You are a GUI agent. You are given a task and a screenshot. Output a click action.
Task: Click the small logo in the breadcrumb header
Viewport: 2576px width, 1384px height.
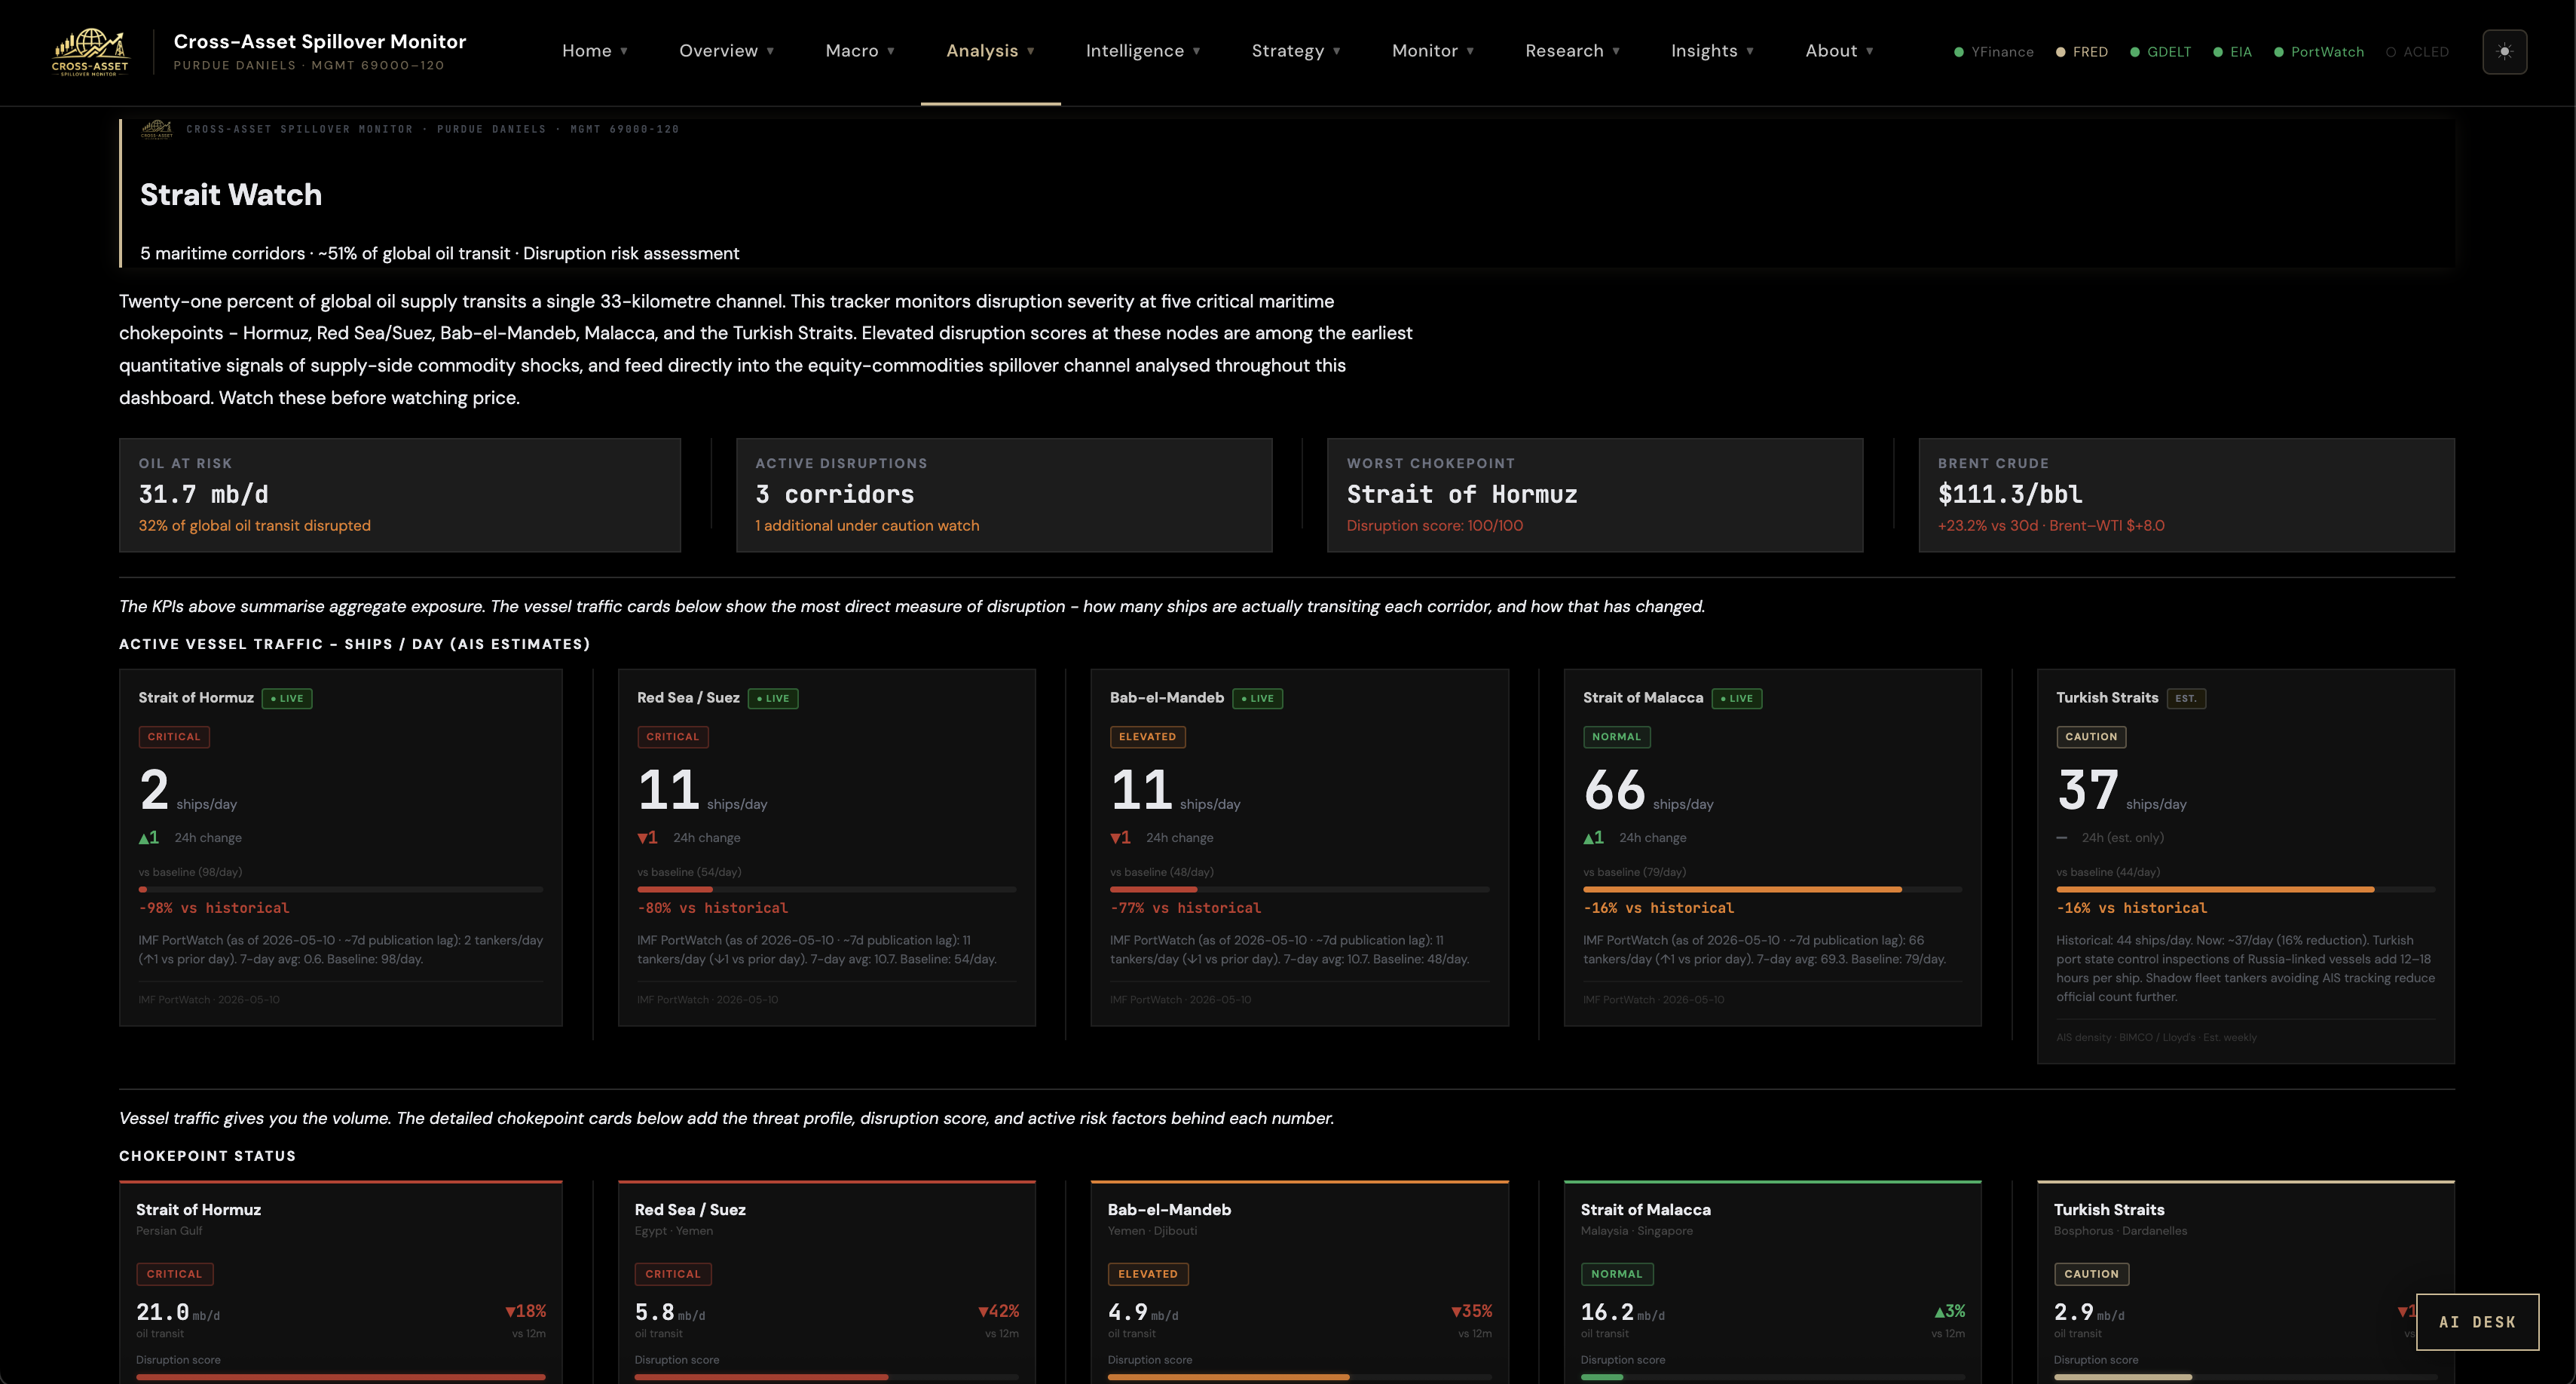(x=157, y=129)
